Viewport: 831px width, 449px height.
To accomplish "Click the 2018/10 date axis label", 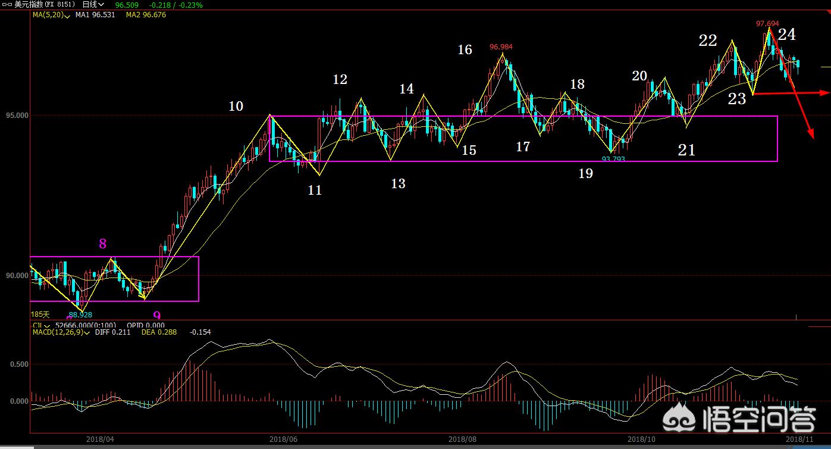I will click(x=641, y=439).
